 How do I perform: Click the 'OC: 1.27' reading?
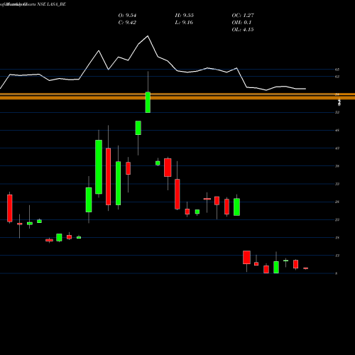[243, 16]
